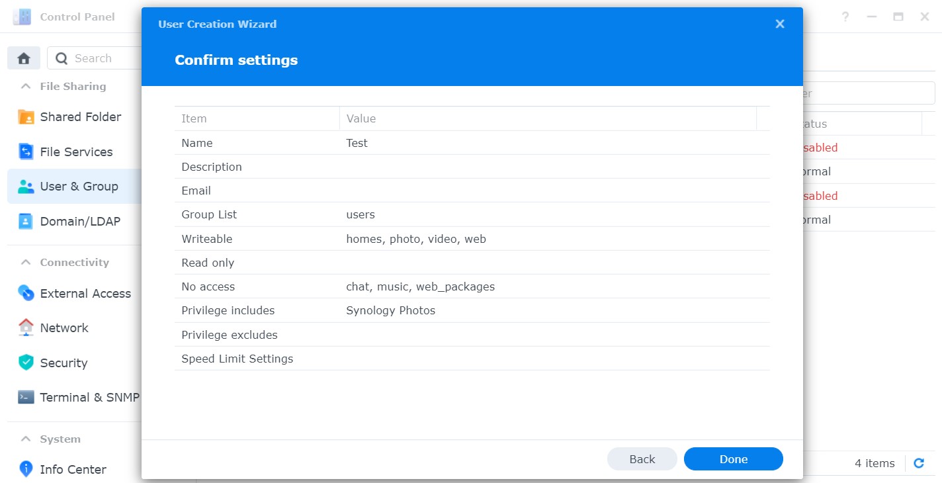Select Speed Limit Settings row

pyautogui.click(x=472, y=359)
